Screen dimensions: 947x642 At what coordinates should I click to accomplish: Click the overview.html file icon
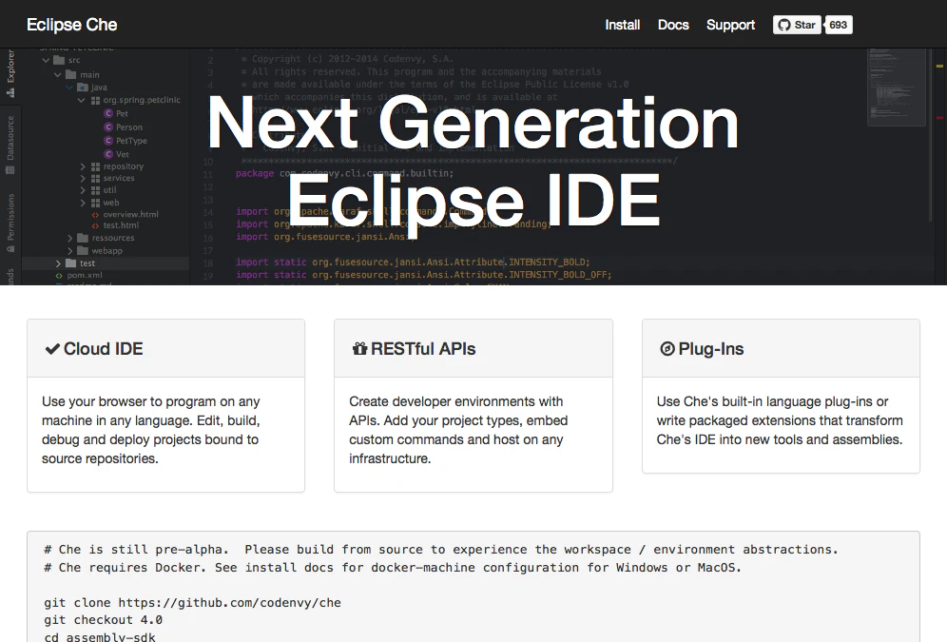(x=95, y=214)
